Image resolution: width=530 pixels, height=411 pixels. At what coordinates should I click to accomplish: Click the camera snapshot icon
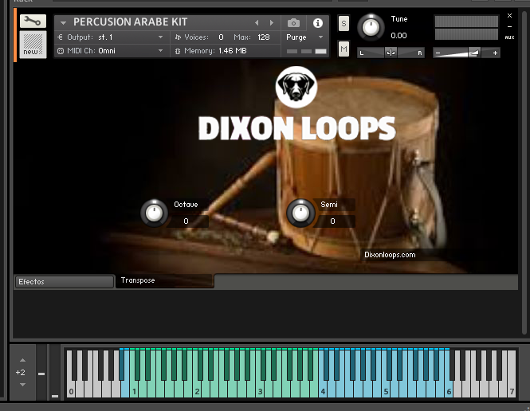coord(295,23)
